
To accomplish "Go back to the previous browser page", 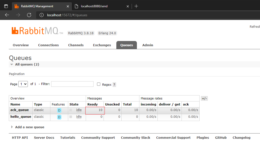I will point(7,15).
